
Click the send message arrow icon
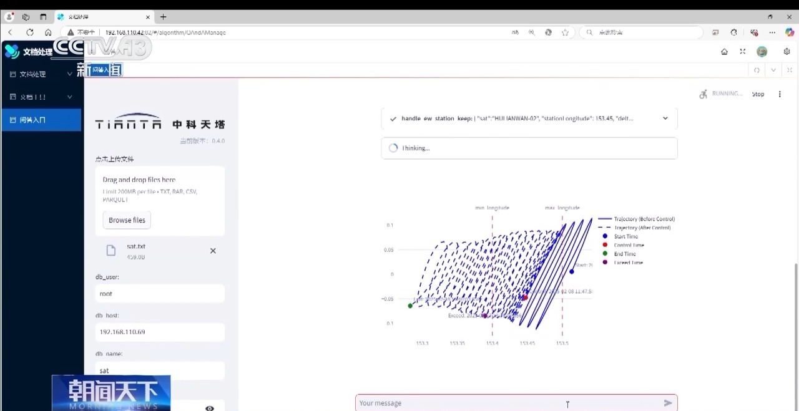point(667,403)
